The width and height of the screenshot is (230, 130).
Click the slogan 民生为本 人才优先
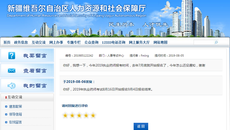pos(138,25)
